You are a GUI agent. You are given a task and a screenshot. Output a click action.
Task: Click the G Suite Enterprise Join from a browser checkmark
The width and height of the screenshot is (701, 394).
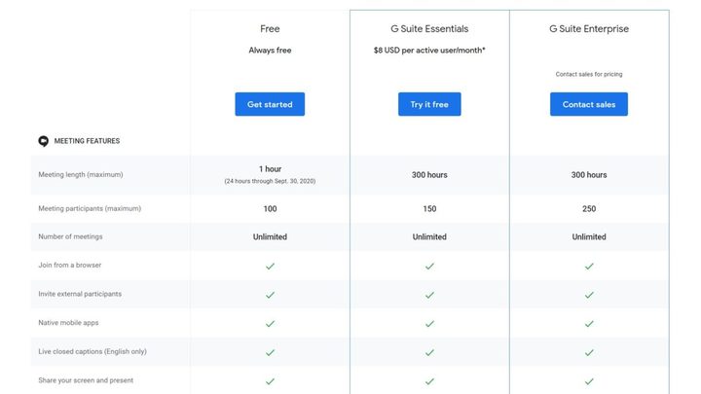(589, 266)
